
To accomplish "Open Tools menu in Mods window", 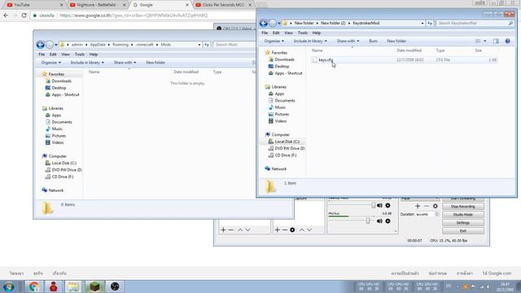I will [x=80, y=55].
